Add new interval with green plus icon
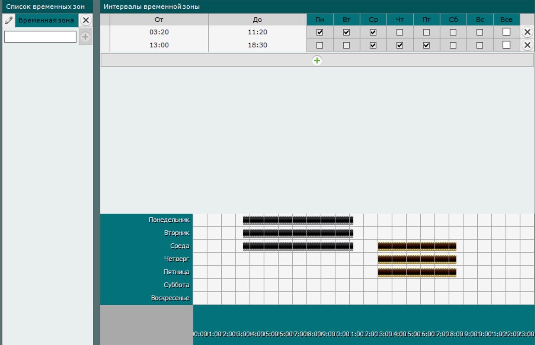The image size is (535, 345). [317, 60]
